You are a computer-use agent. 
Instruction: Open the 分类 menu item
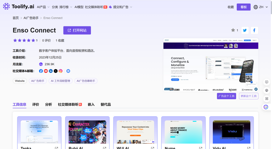pyautogui.click(x=55, y=7)
